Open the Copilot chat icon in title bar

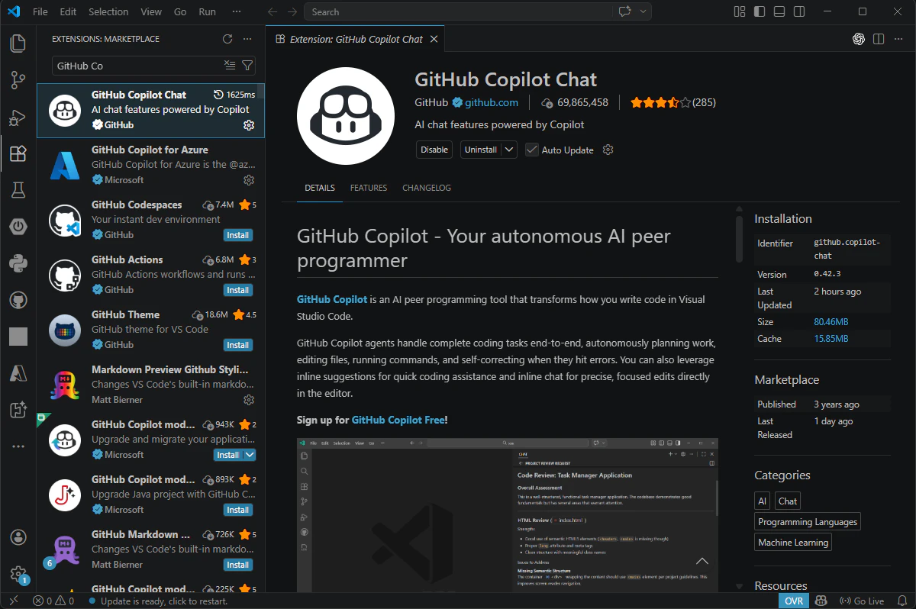[625, 11]
